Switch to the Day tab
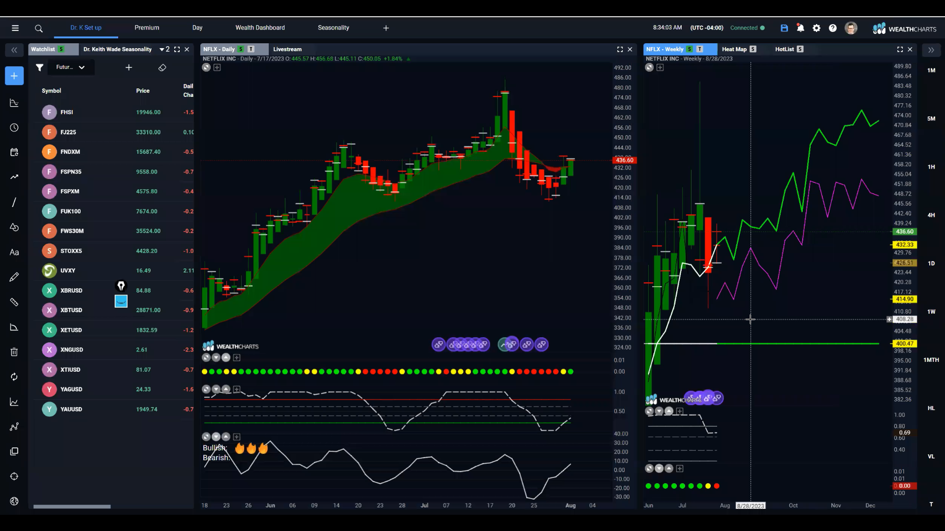 197,28
